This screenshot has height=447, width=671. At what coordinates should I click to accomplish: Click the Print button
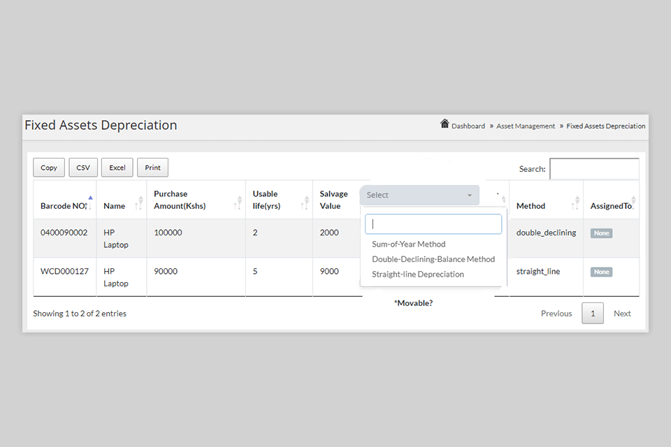153,167
